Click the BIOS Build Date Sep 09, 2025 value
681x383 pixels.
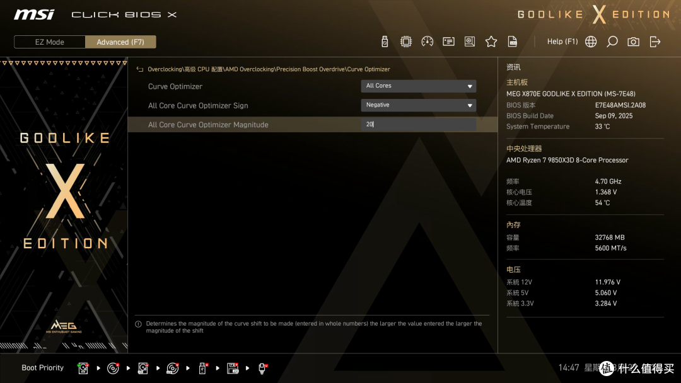coord(614,116)
